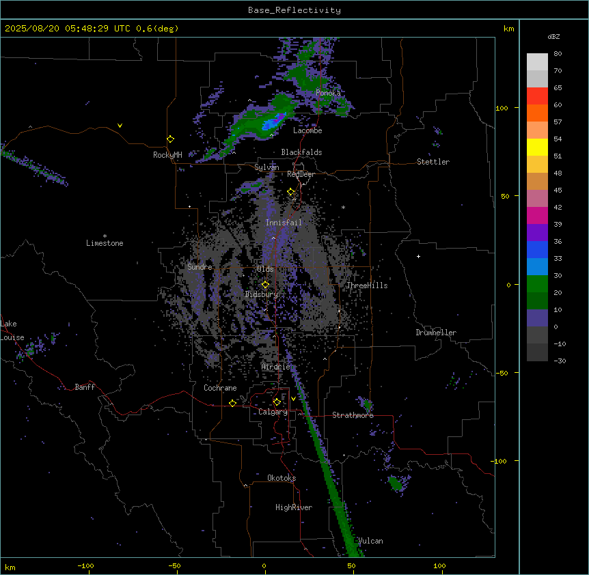The height and width of the screenshot is (575, 589).
Task: Select the Didsbury label
Action: coord(262,294)
